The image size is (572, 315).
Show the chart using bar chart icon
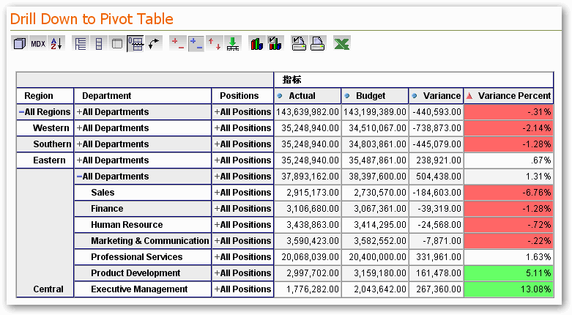click(257, 44)
